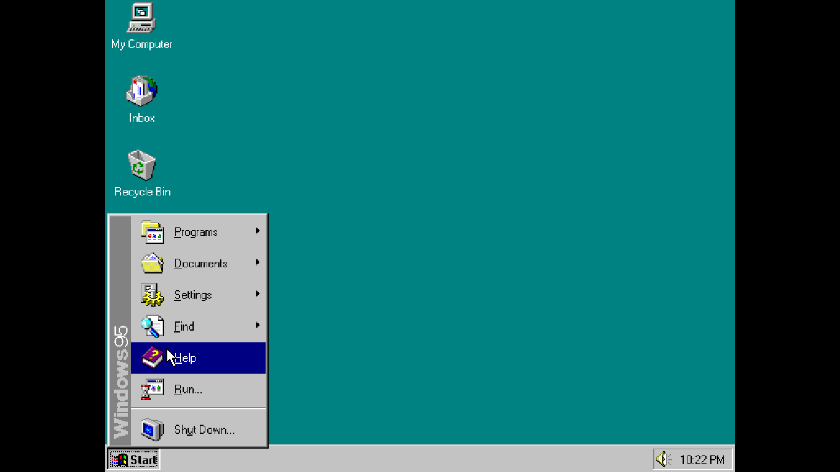Image resolution: width=840 pixels, height=472 pixels.
Task: Click the Run icon in Start menu
Action: pos(152,389)
